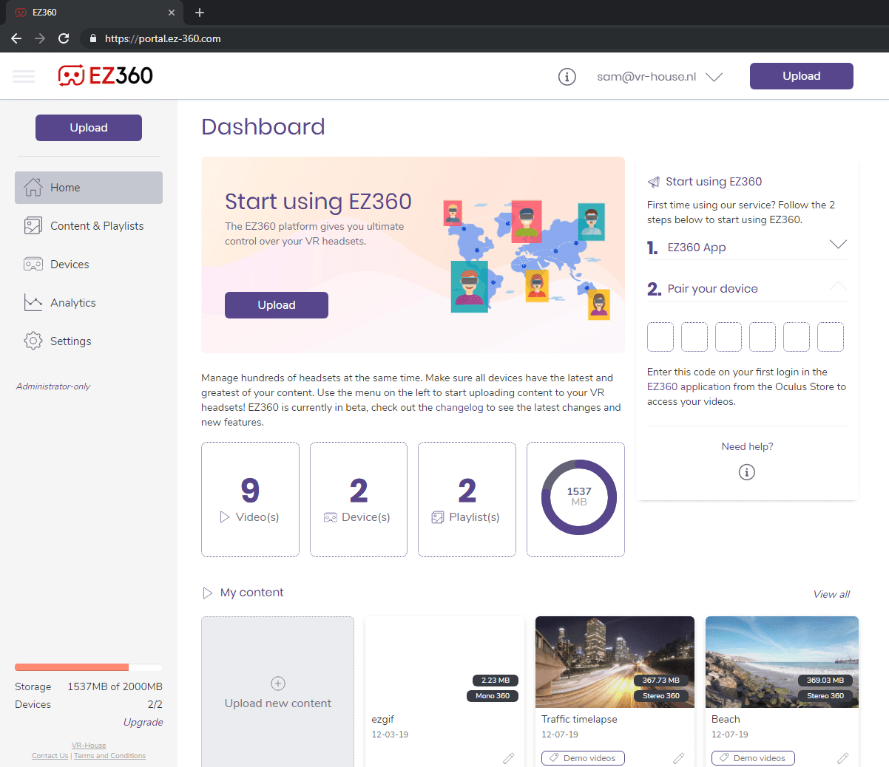Edit the ezgif video with the pencil icon
Viewport: 889px width, 767px height.
[508, 758]
